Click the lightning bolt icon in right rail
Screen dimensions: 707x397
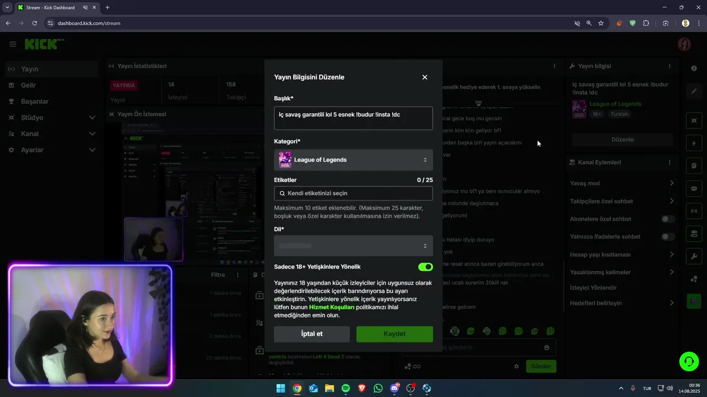[x=694, y=143]
